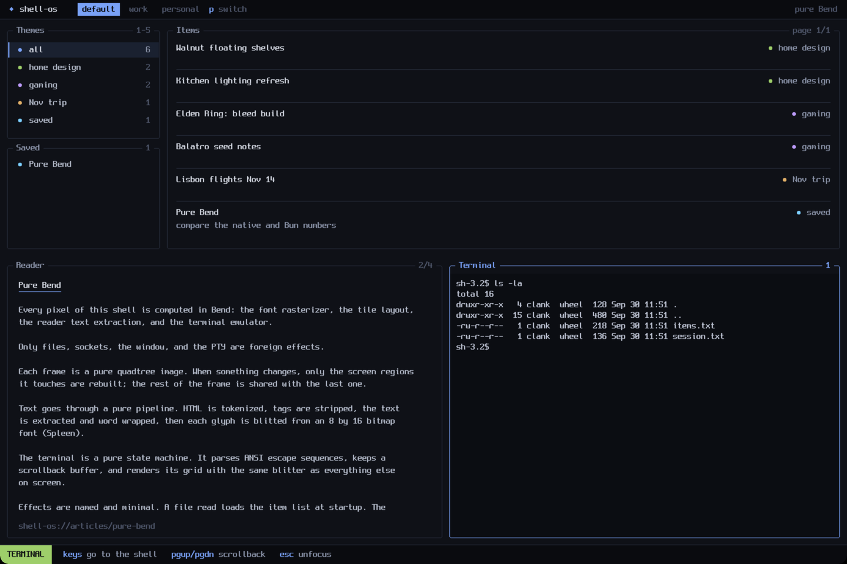Click the home design tag on Walnut shelves

pos(799,48)
